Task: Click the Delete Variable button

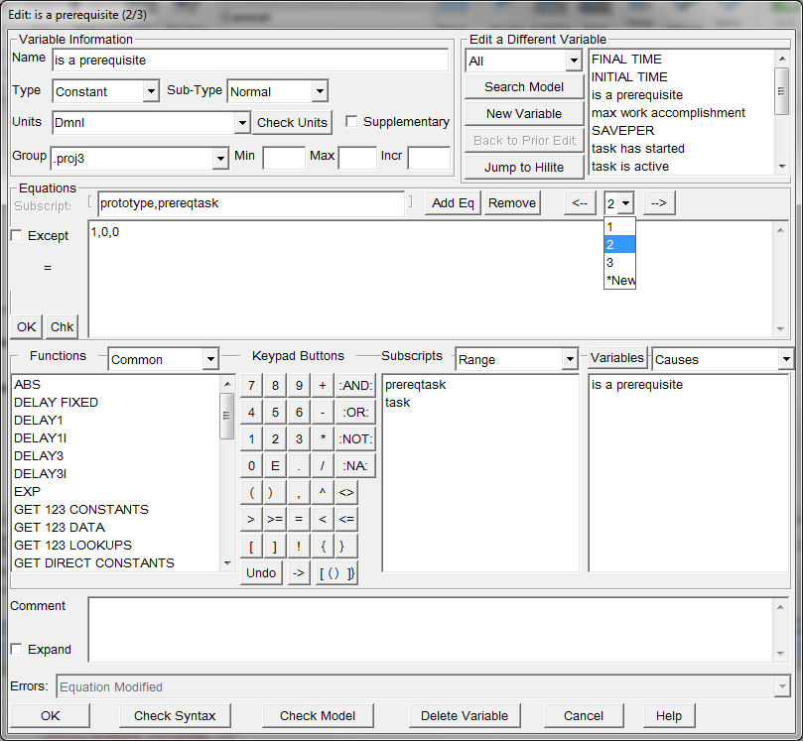Action: pos(465,715)
